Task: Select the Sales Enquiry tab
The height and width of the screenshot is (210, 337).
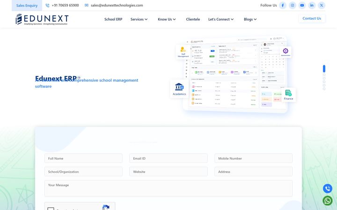Action: 27,5
